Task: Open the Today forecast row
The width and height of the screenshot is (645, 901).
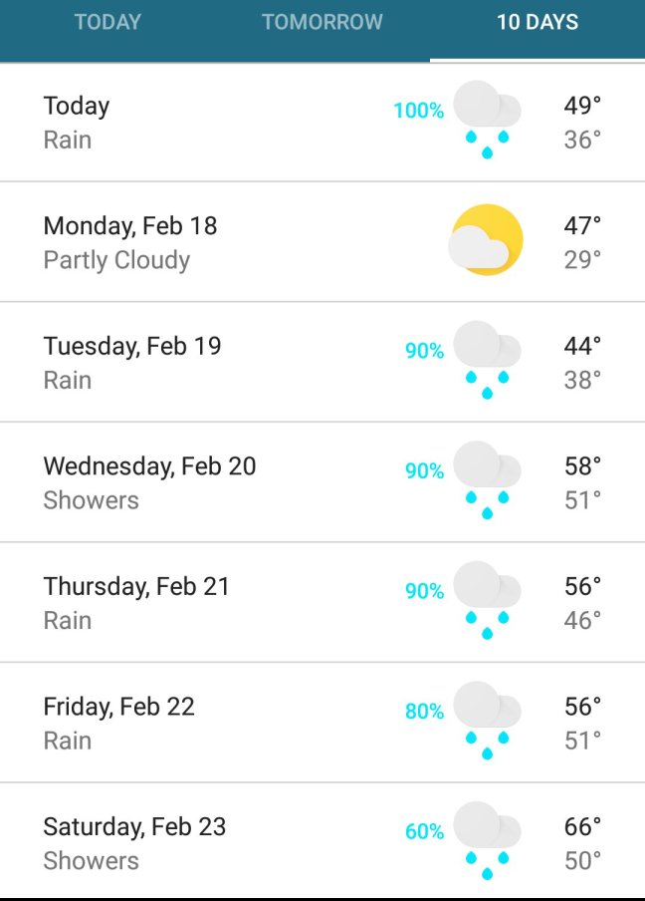Action: click(77, 107)
